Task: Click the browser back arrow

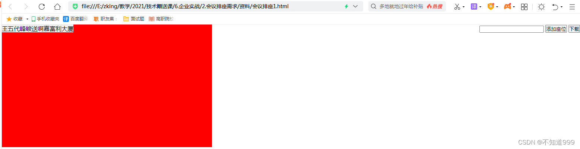Action: pyautogui.click(x=10, y=7)
